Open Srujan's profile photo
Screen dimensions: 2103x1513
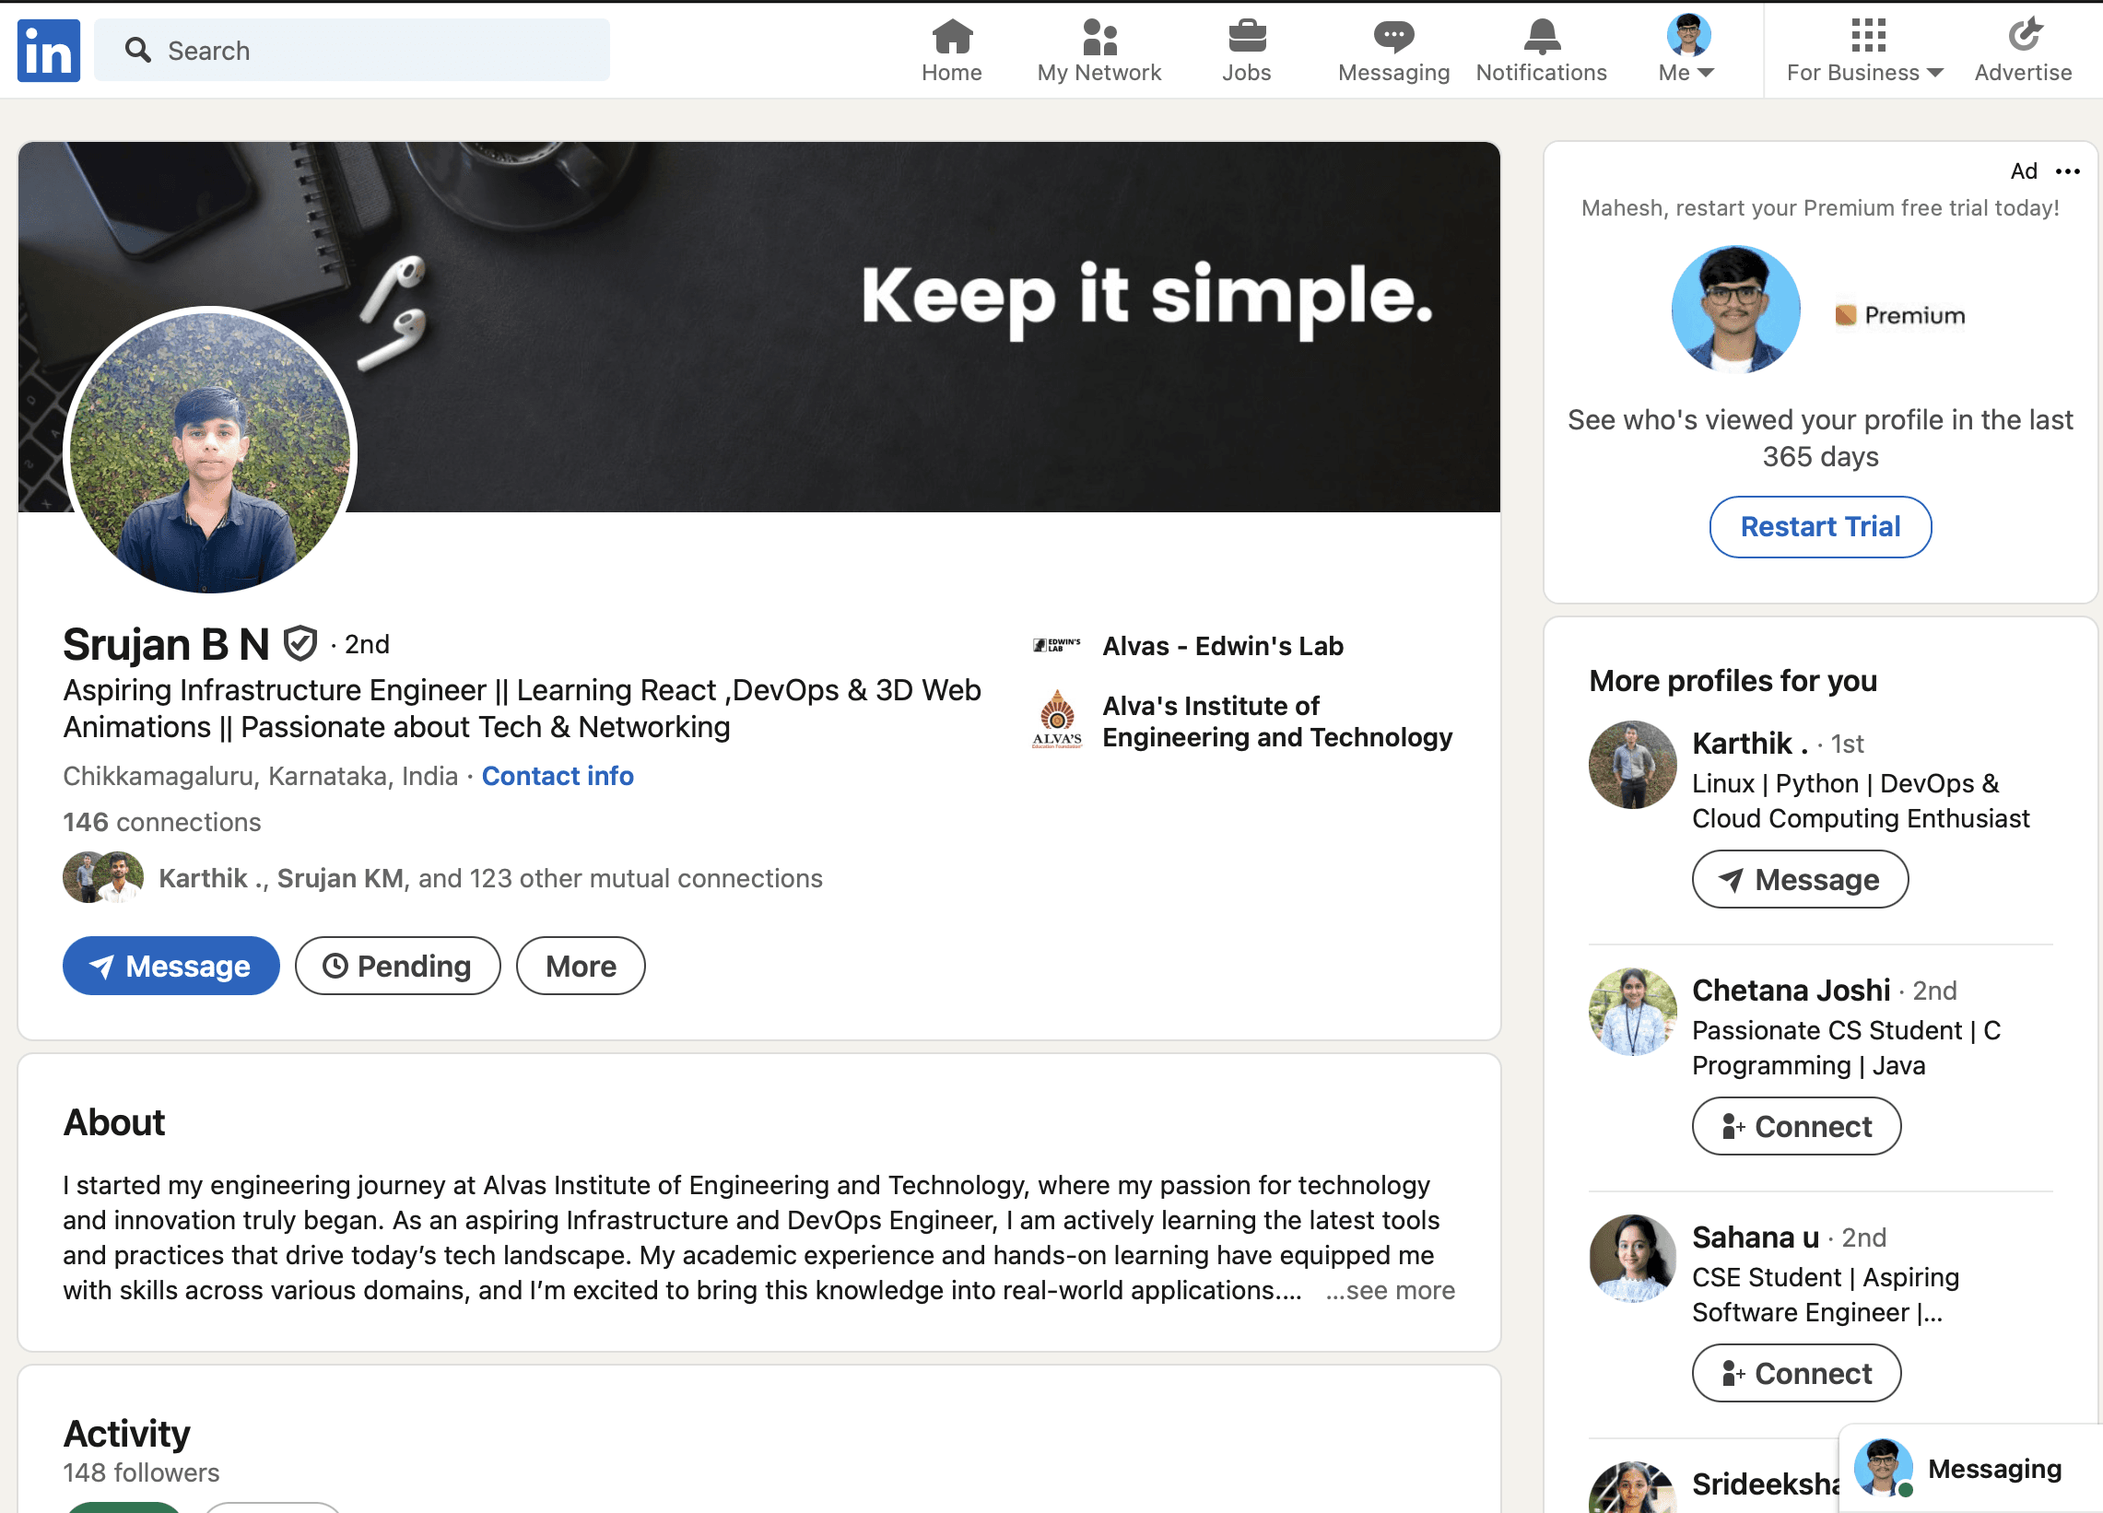point(210,452)
